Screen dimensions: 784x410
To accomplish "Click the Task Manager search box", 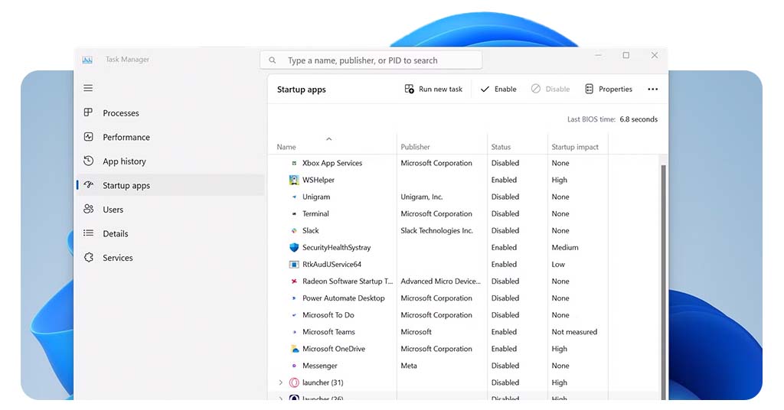I will tap(371, 60).
